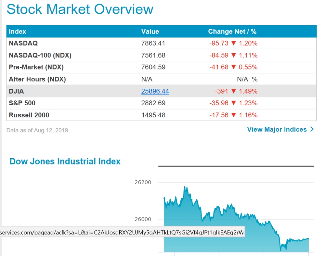Image resolution: width=326 pixels, height=256 pixels.
Task: Click the Data as of Aug 12, 2019 note
Action: (37, 130)
